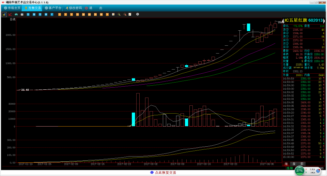
Task: Click the 2017-04-06 date label
Action: (x=267, y=164)
